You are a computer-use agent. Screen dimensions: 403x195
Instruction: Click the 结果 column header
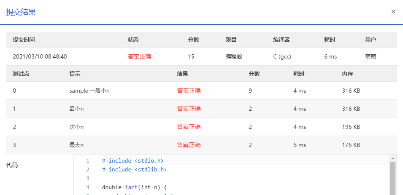pyautogui.click(x=182, y=74)
